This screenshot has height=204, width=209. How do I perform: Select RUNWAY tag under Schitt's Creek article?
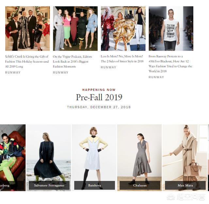13,72
